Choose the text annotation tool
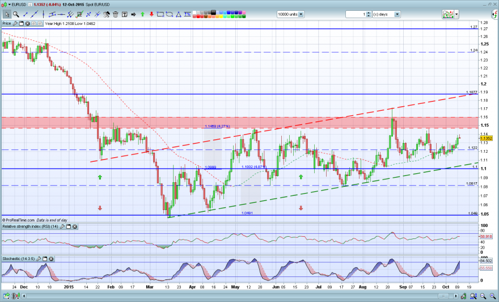Viewport: 499px width, 302px height. [x=124, y=14]
